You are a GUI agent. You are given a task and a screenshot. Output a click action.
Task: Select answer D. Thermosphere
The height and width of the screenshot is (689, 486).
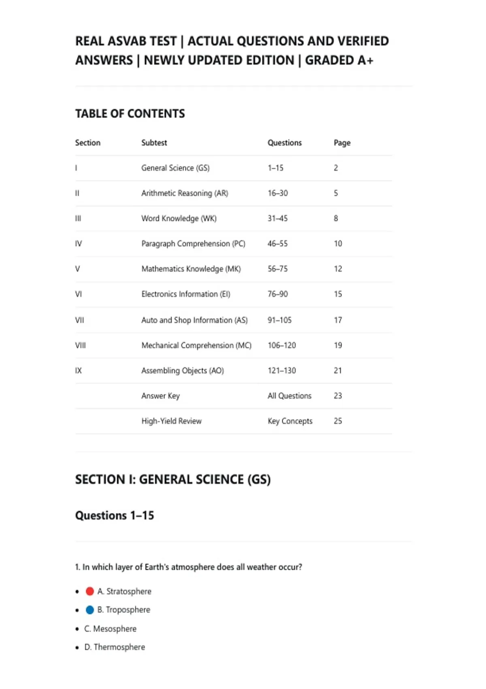pos(115,647)
